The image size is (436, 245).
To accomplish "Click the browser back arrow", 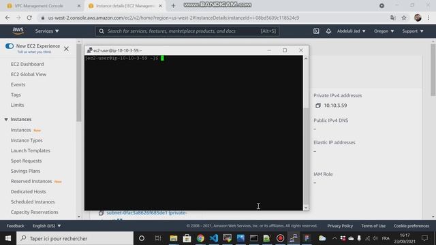I will click(x=7, y=18).
